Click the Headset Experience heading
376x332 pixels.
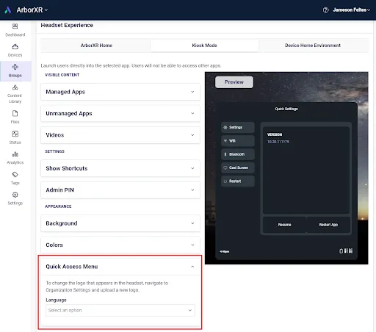(x=67, y=25)
